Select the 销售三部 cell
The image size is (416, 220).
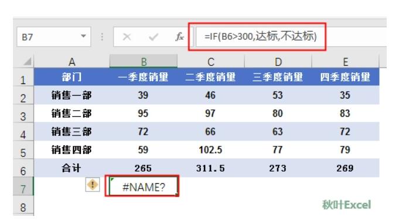point(71,131)
